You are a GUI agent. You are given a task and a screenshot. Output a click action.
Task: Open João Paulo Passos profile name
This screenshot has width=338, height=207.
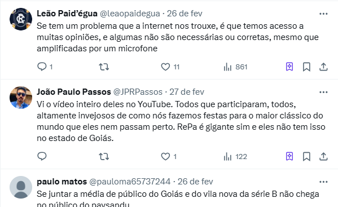[x=74, y=92]
